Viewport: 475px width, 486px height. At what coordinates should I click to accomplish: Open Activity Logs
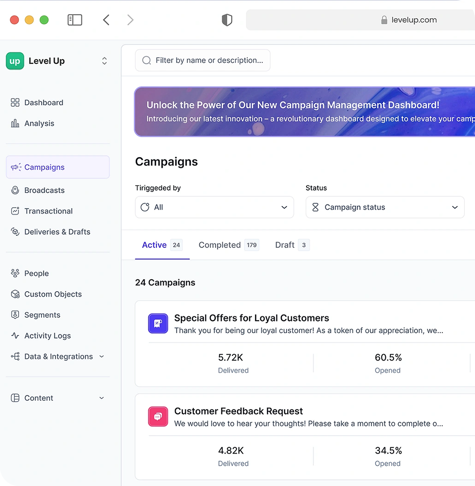pyautogui.click(x=48, y=336)
